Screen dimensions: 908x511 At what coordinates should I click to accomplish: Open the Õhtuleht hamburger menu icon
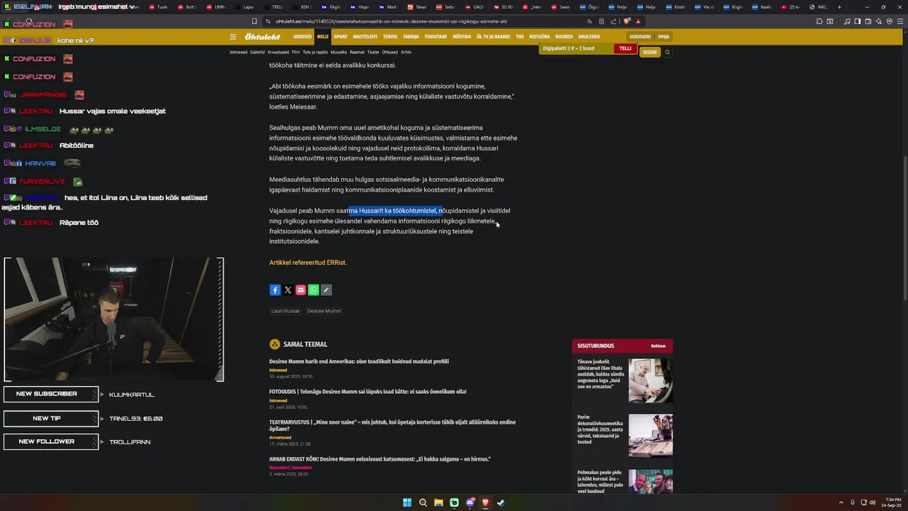click(x=233, y=37)
